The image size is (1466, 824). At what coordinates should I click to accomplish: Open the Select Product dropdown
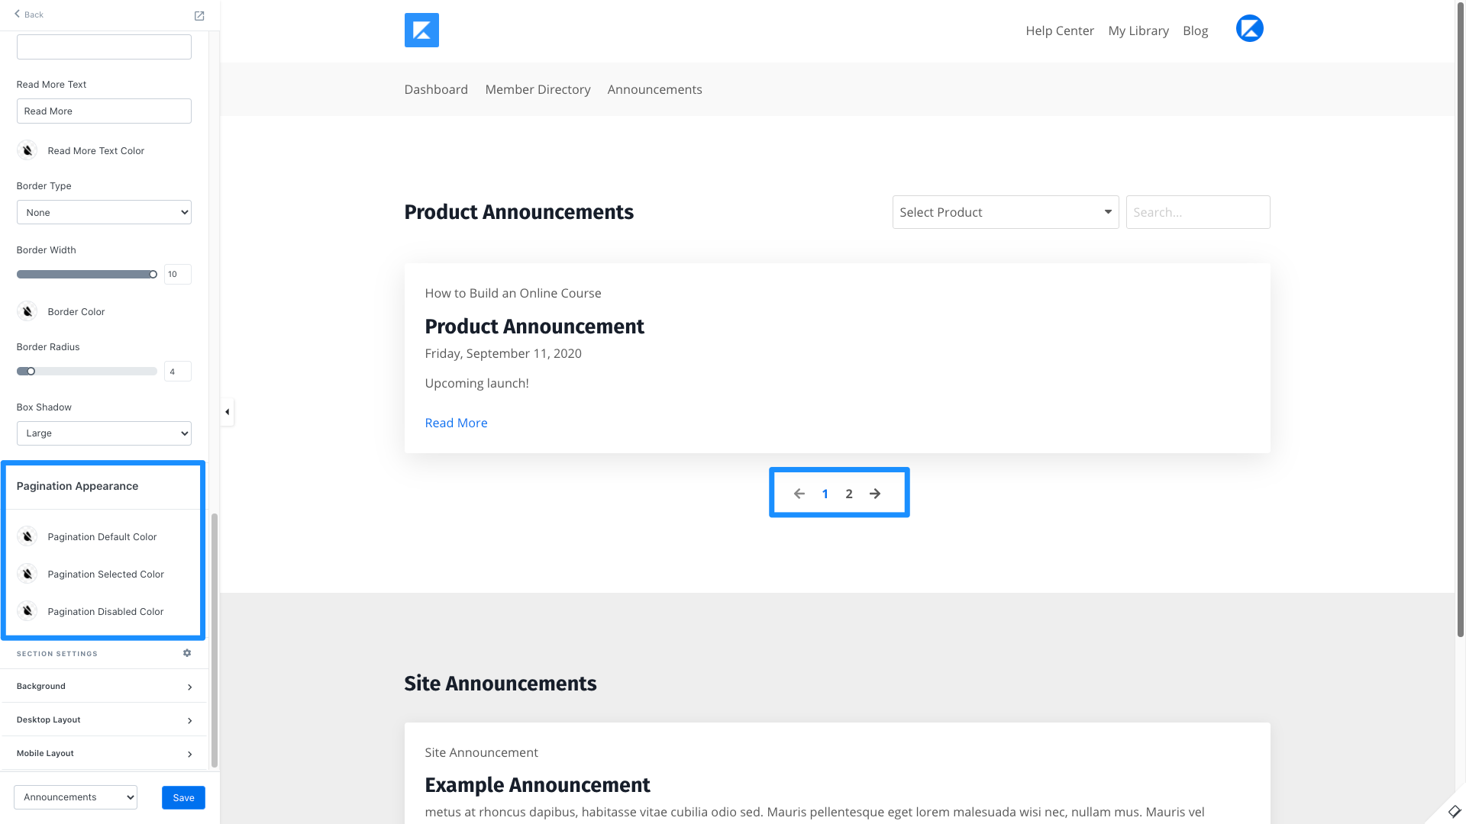point(1005,212)
